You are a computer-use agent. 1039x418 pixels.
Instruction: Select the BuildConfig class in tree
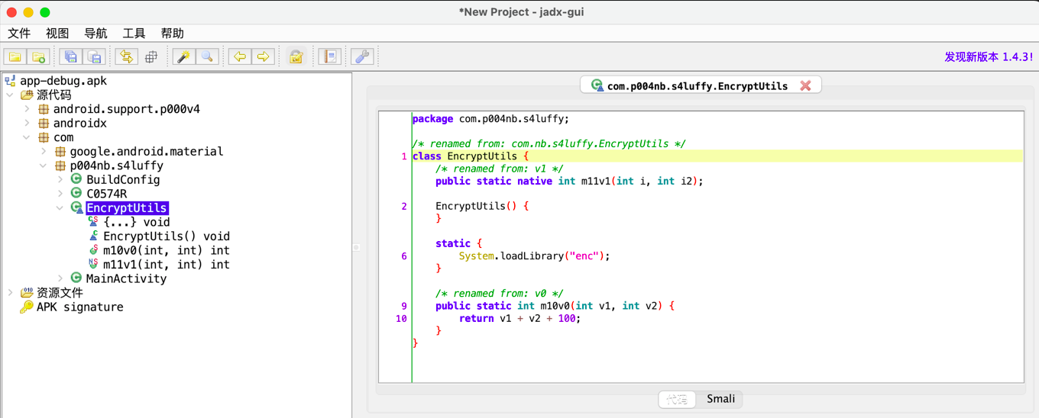pyautogui.click(x=123, y=180)
